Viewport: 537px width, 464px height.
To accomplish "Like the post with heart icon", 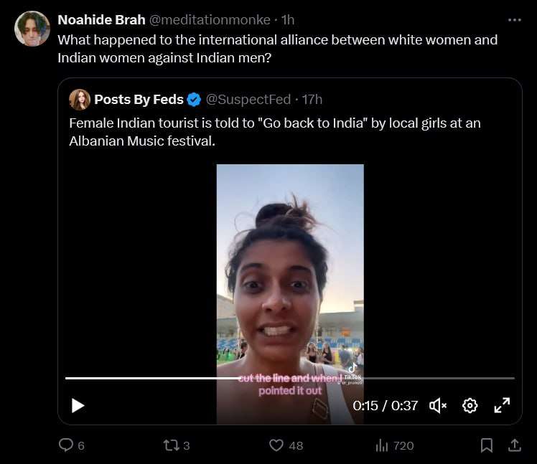I will click(276, 445).
